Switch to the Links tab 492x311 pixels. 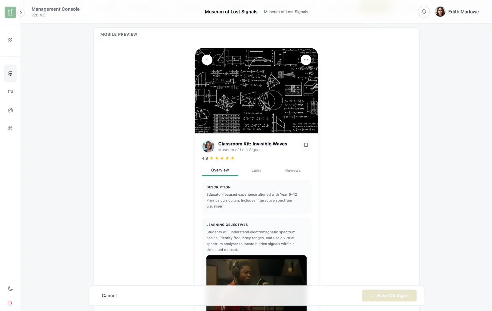pyautogui.click(x=256, y=170)
